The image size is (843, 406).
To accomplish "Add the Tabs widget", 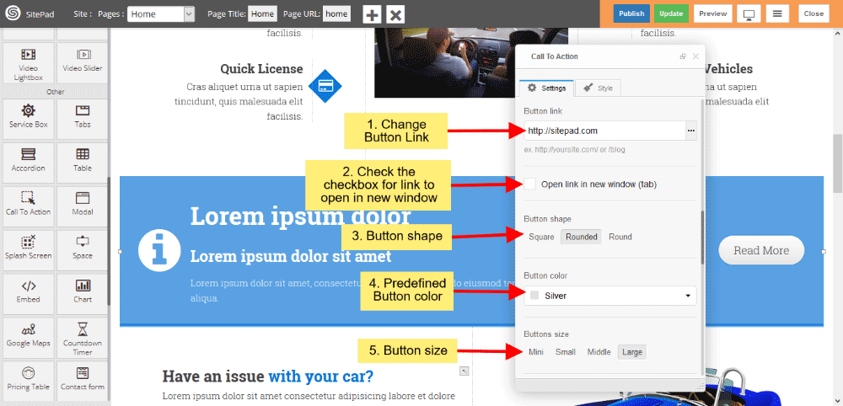I will [x=83, y=118].
